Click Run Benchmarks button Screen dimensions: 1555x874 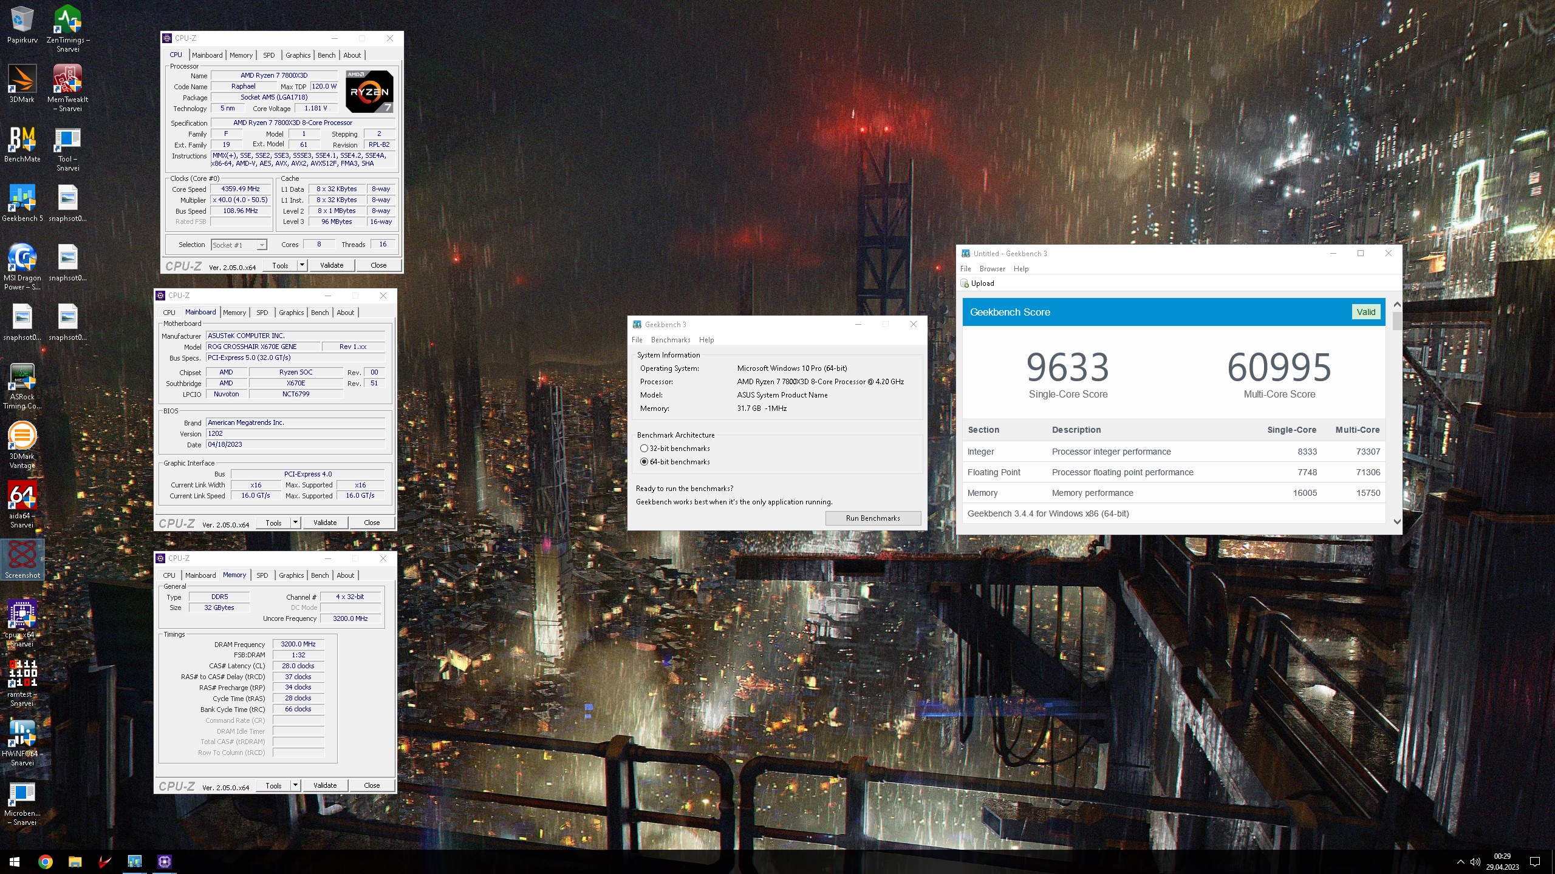point(873,518)
